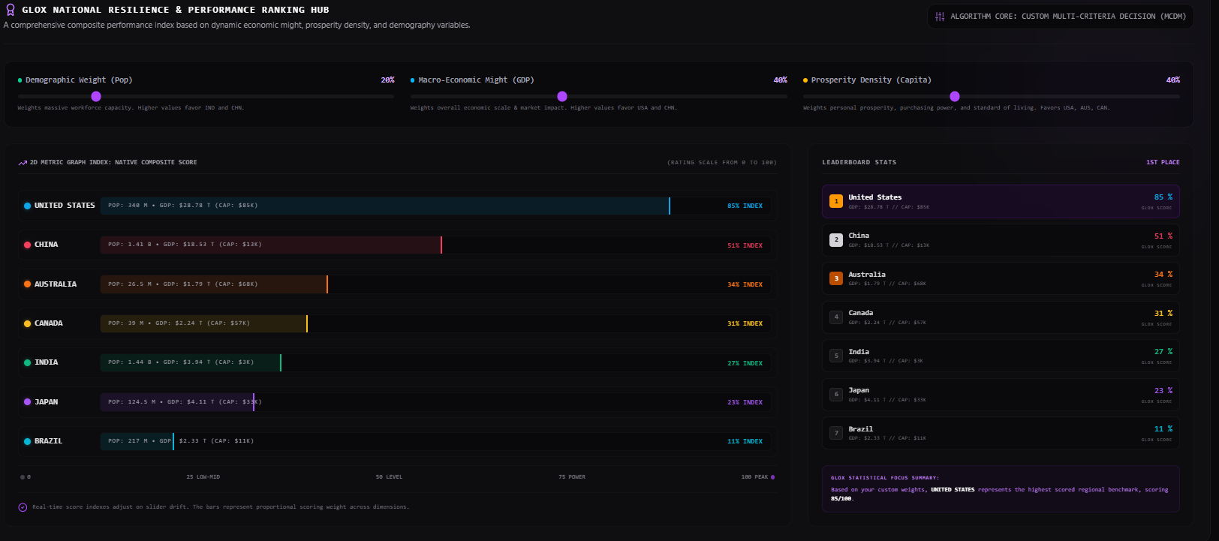Screen dimensions: 1219x541
Task: Click the Algorithm Core: Custom Multi-Criteria Decision label
Action: pyautogui.click(x=1068, y=17)
